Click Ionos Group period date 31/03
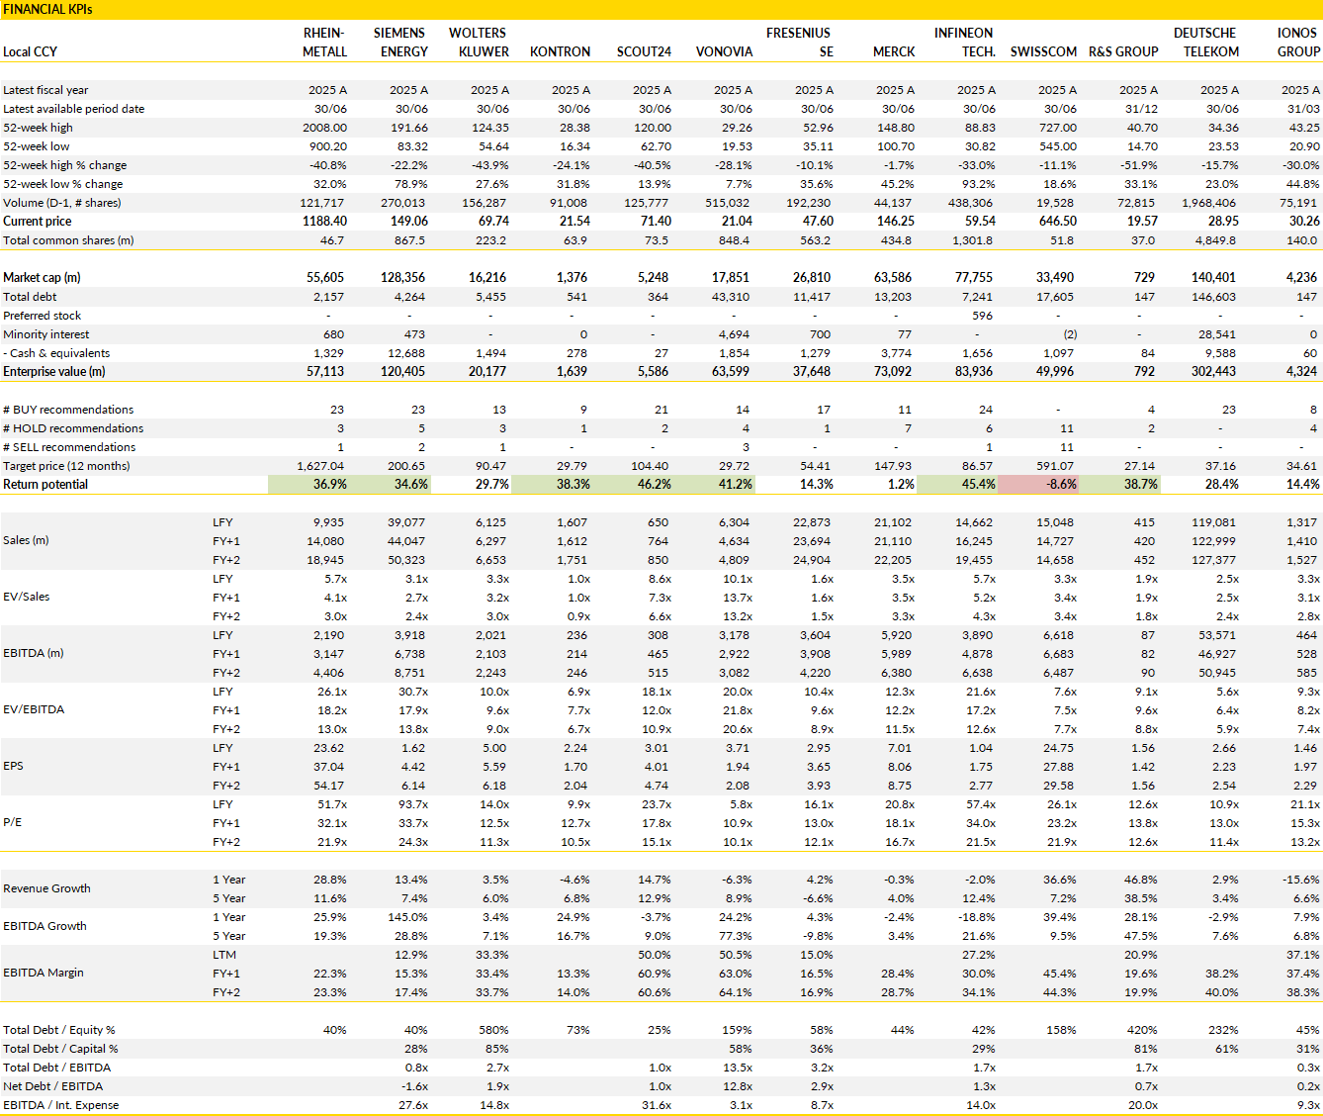The height and width of the screenshot is (1116, 1323). click(x=1303, y=109)
